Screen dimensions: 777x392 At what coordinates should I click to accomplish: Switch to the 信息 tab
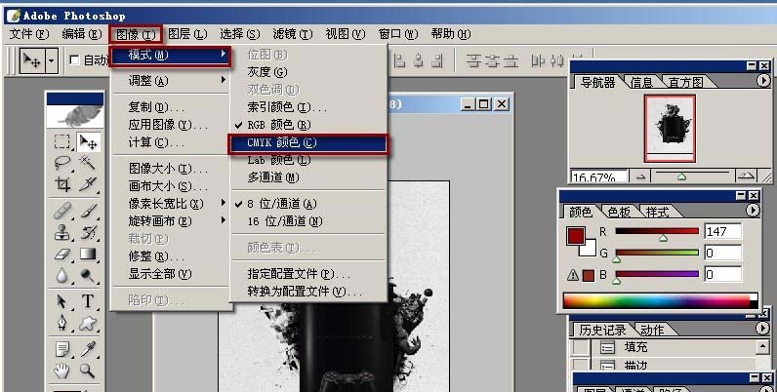tap(641, 82)
